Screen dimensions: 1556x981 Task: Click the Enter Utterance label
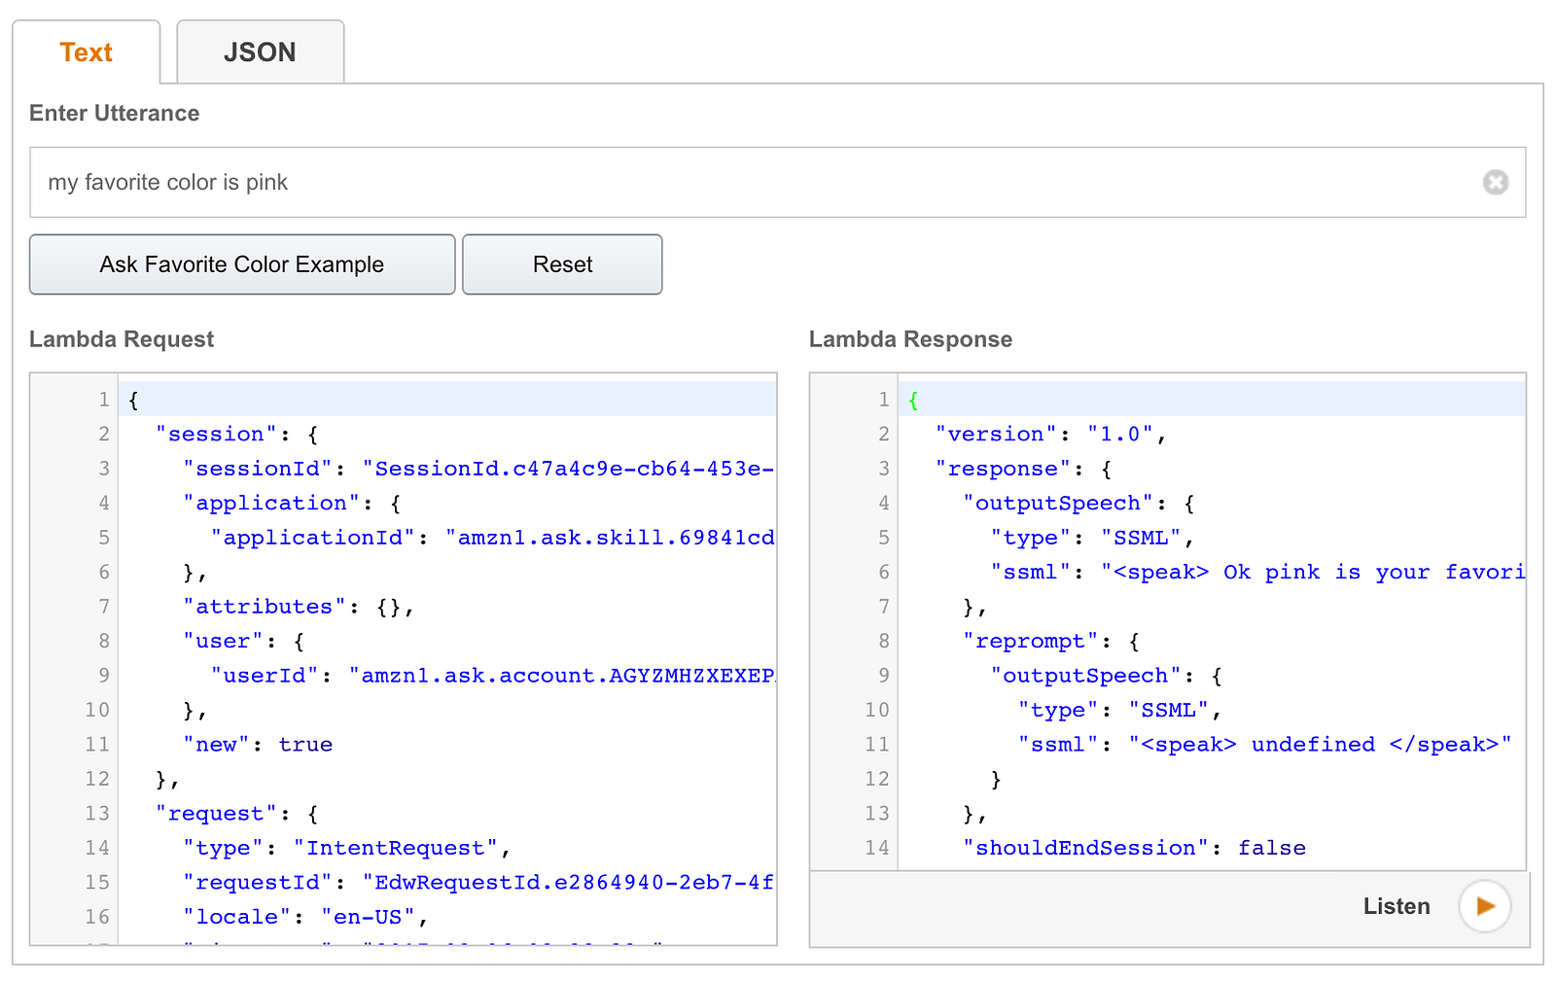pos(115,114)
